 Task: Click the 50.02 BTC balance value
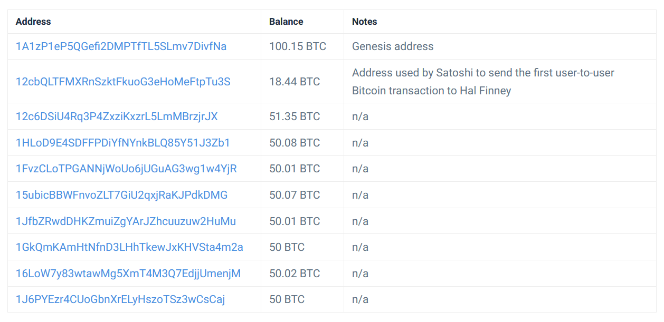click(x=295, y=274)
